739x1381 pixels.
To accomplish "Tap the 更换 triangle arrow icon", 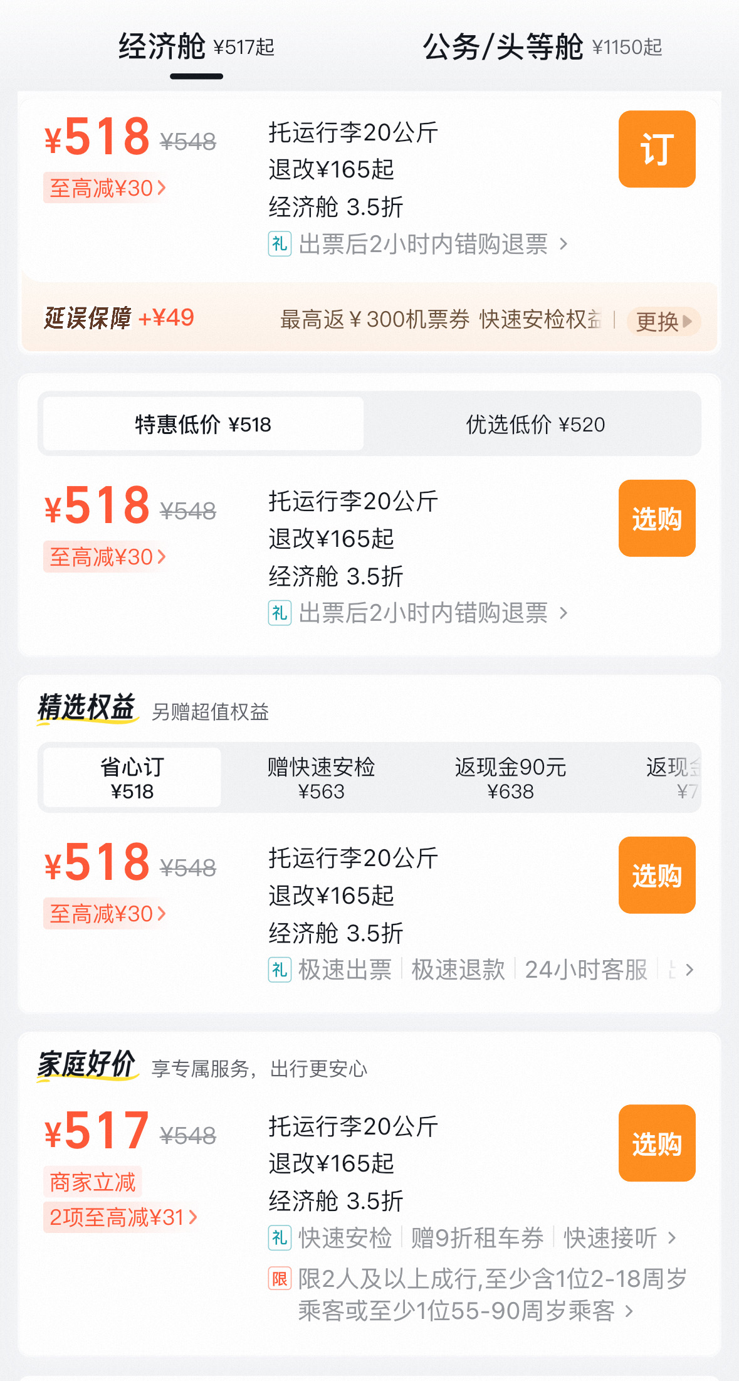I will point(688,322).
